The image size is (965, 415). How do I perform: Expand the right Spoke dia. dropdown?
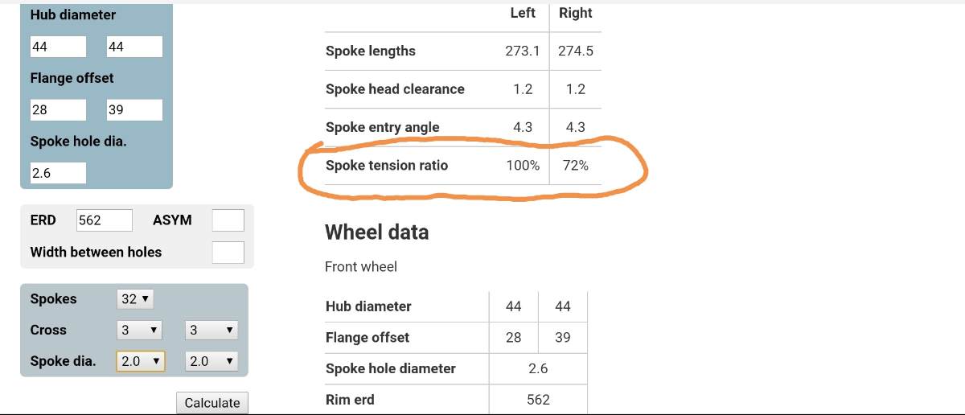[x=211, y=361]
